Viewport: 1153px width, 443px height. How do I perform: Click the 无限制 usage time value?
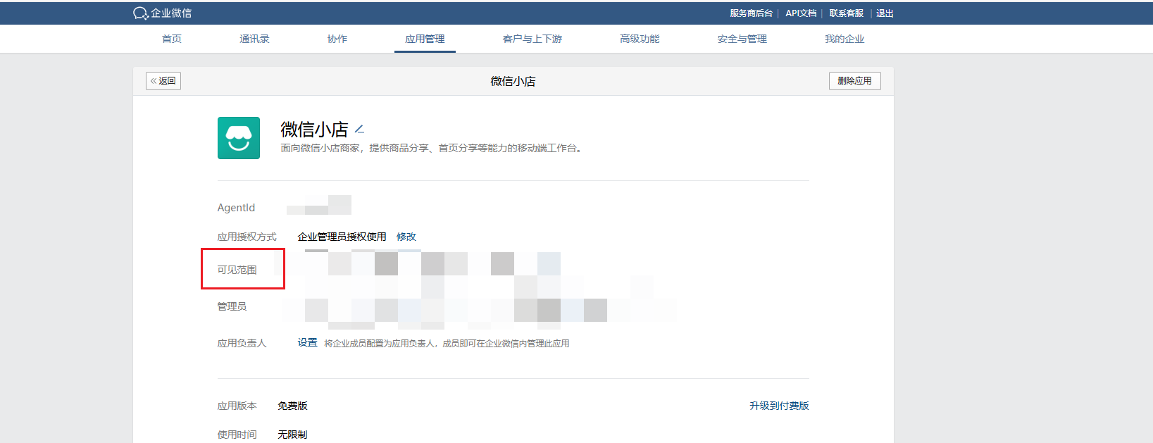click(292, 435)
